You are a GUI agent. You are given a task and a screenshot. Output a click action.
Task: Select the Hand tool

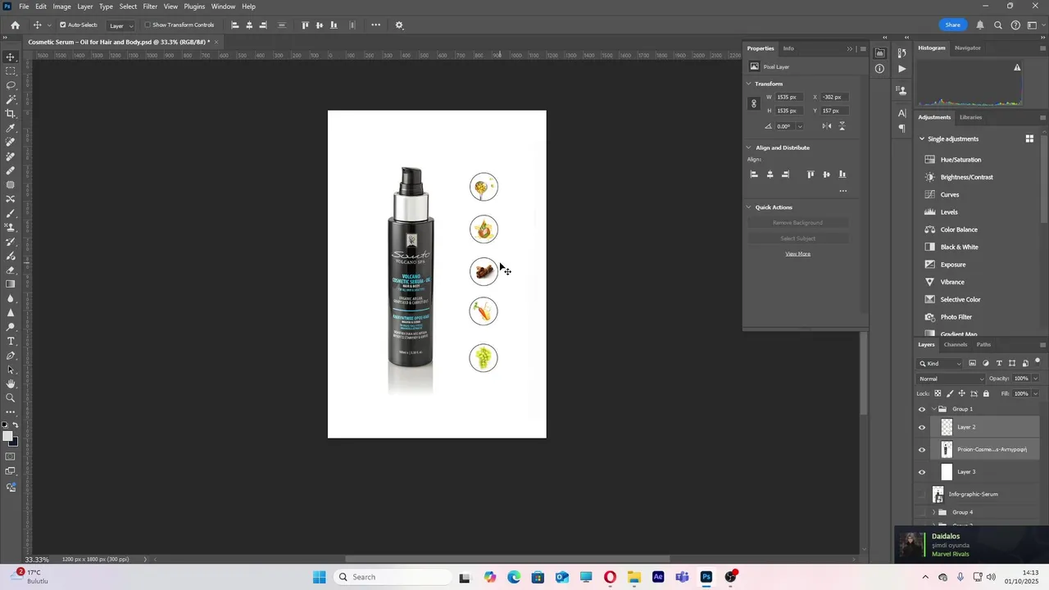[11, 383]
